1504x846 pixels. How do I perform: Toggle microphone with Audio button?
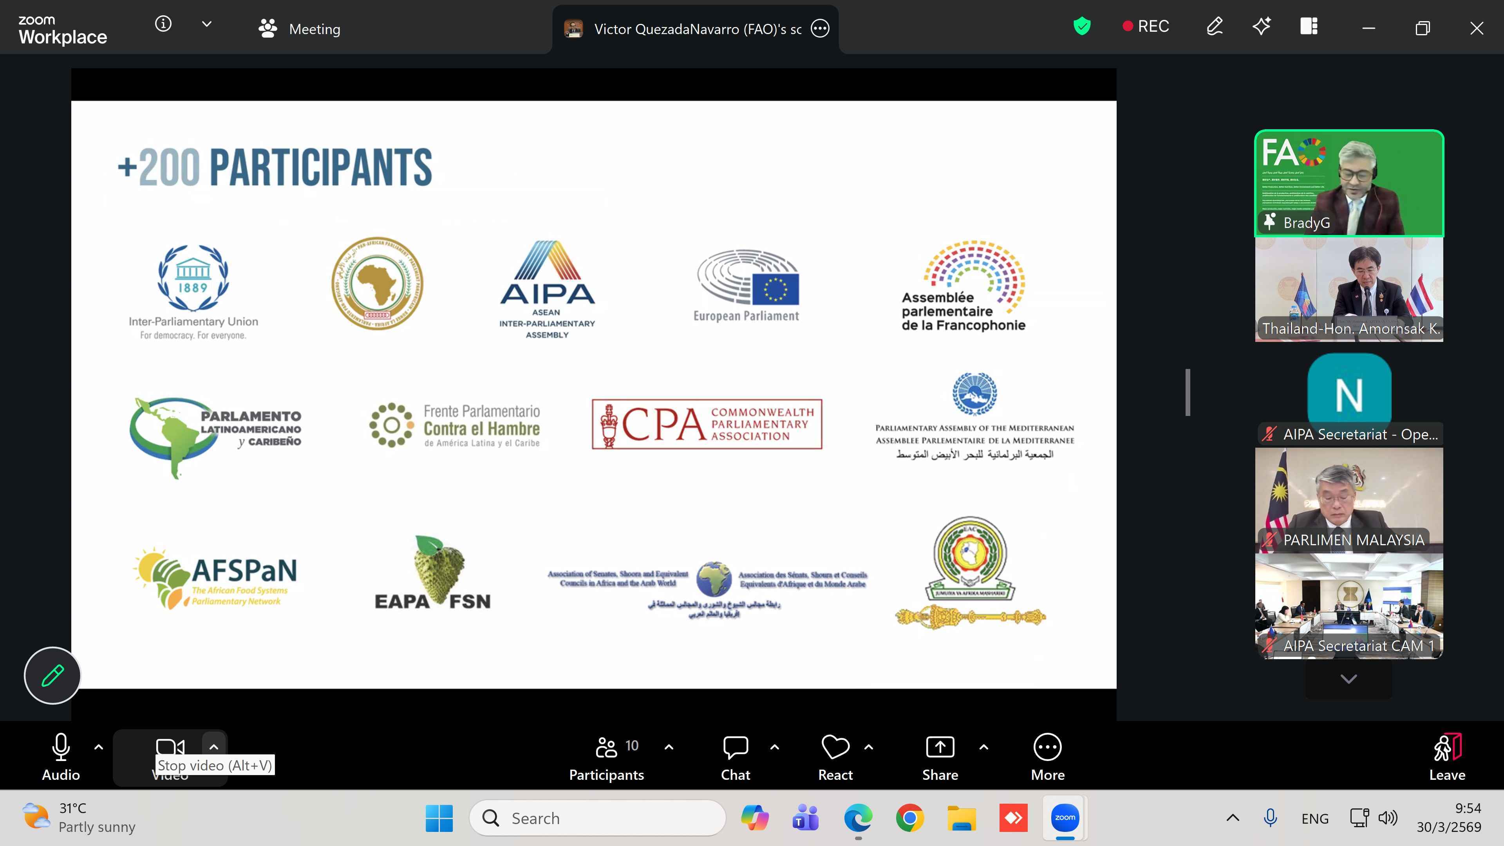click(x=61, y=747)
